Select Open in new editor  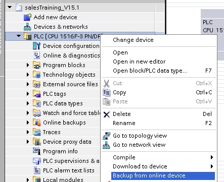[x=139, y=62]
